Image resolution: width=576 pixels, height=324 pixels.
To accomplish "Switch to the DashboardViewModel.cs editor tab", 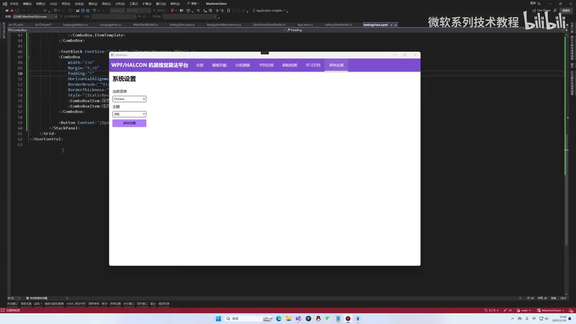I will 269,25.
